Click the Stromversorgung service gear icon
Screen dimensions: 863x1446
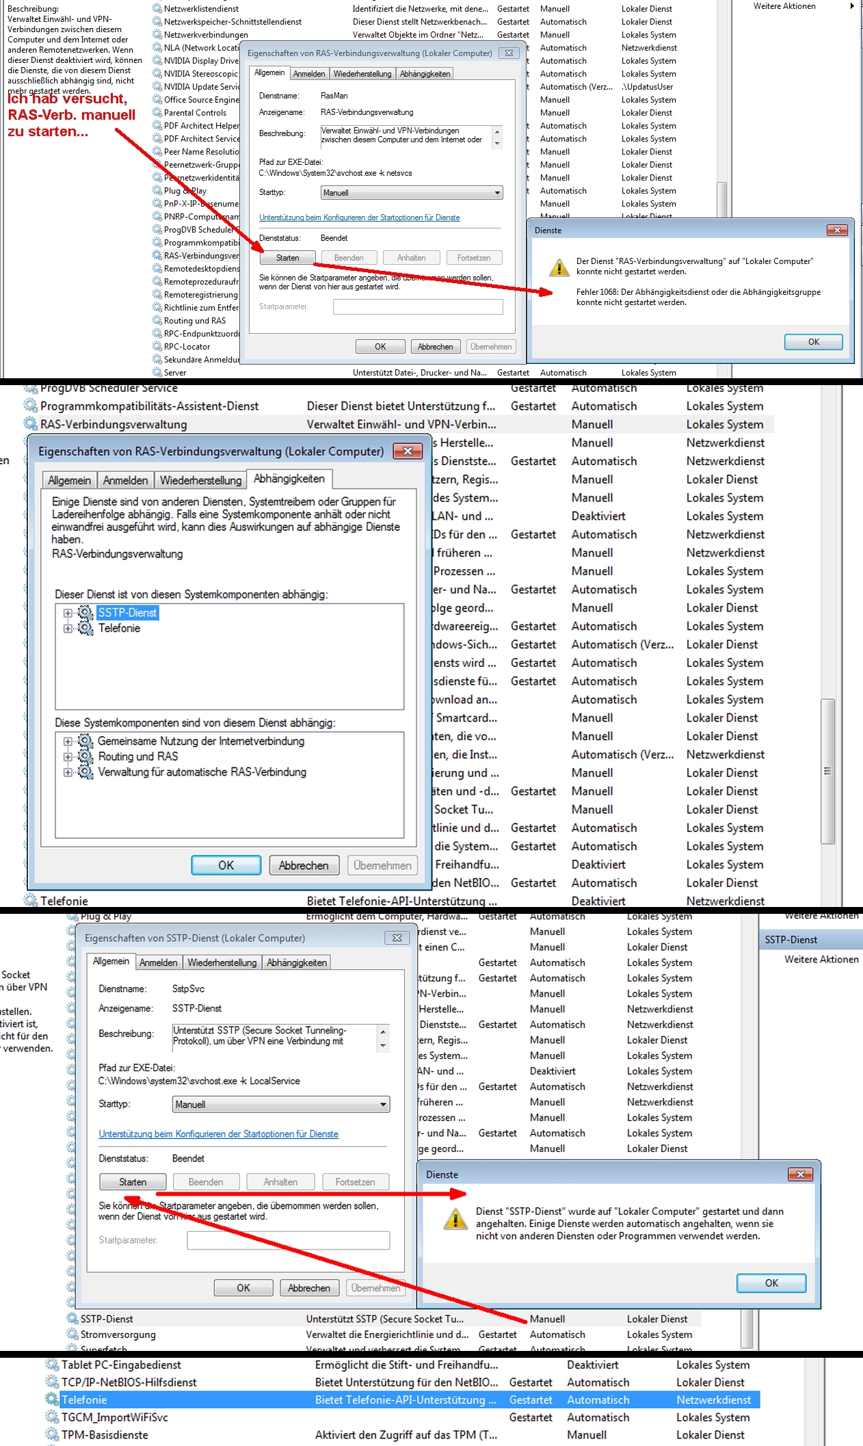[x=72, y=1335]
